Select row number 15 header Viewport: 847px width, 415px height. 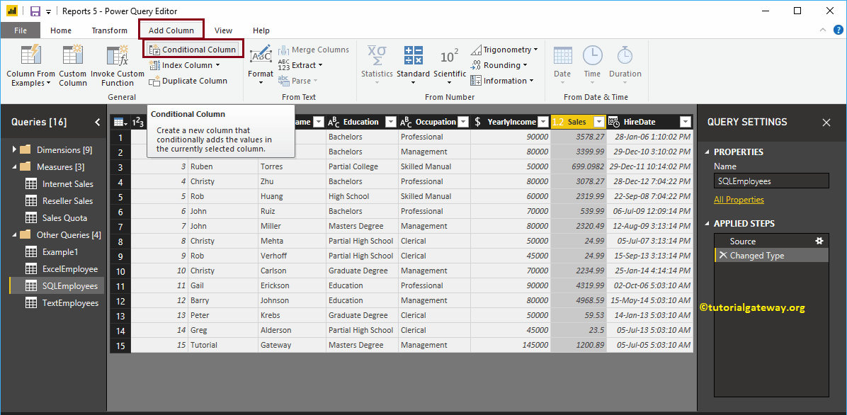pyautogui.click(x=120, y=346)
